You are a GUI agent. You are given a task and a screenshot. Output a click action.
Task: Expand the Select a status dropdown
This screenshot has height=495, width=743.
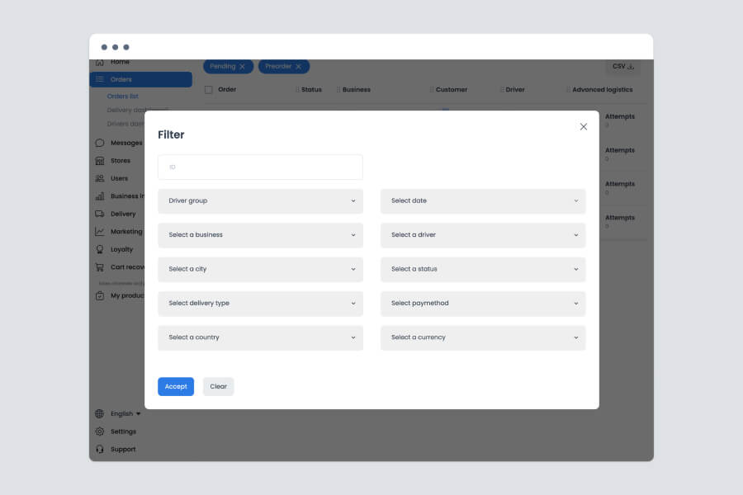click(482, 269)
